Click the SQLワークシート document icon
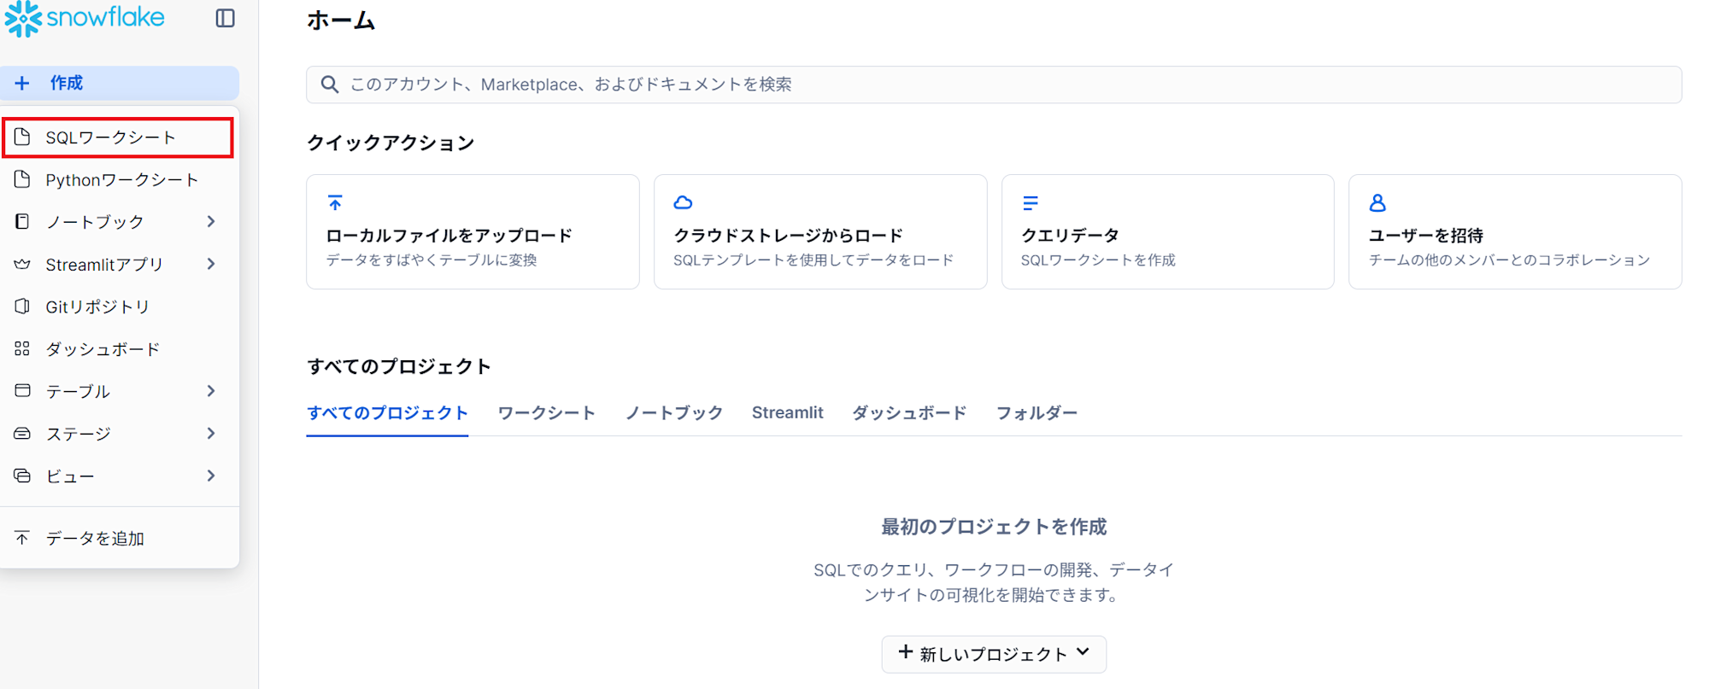 (x=22, y=137)
